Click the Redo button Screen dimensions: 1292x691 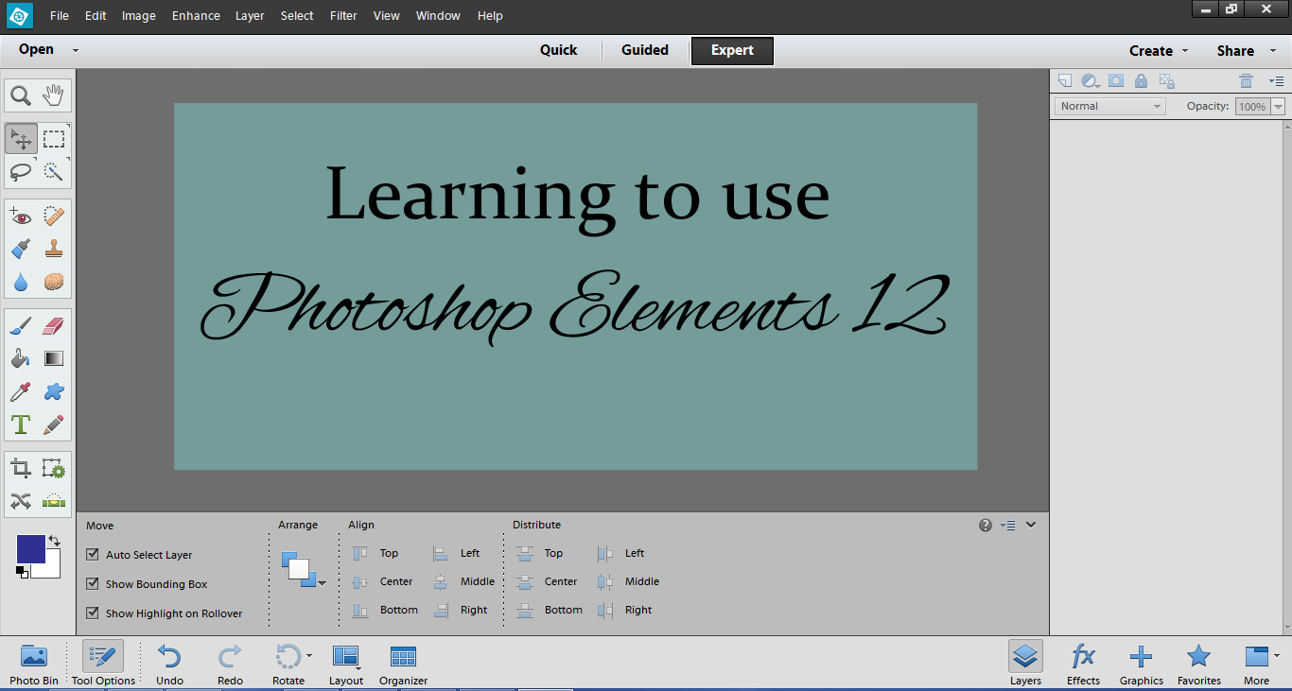coord(230,664)
